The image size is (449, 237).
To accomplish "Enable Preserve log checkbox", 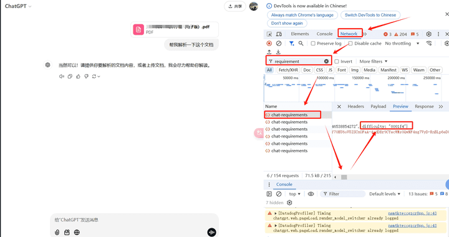I will click(x=313, y=44).
